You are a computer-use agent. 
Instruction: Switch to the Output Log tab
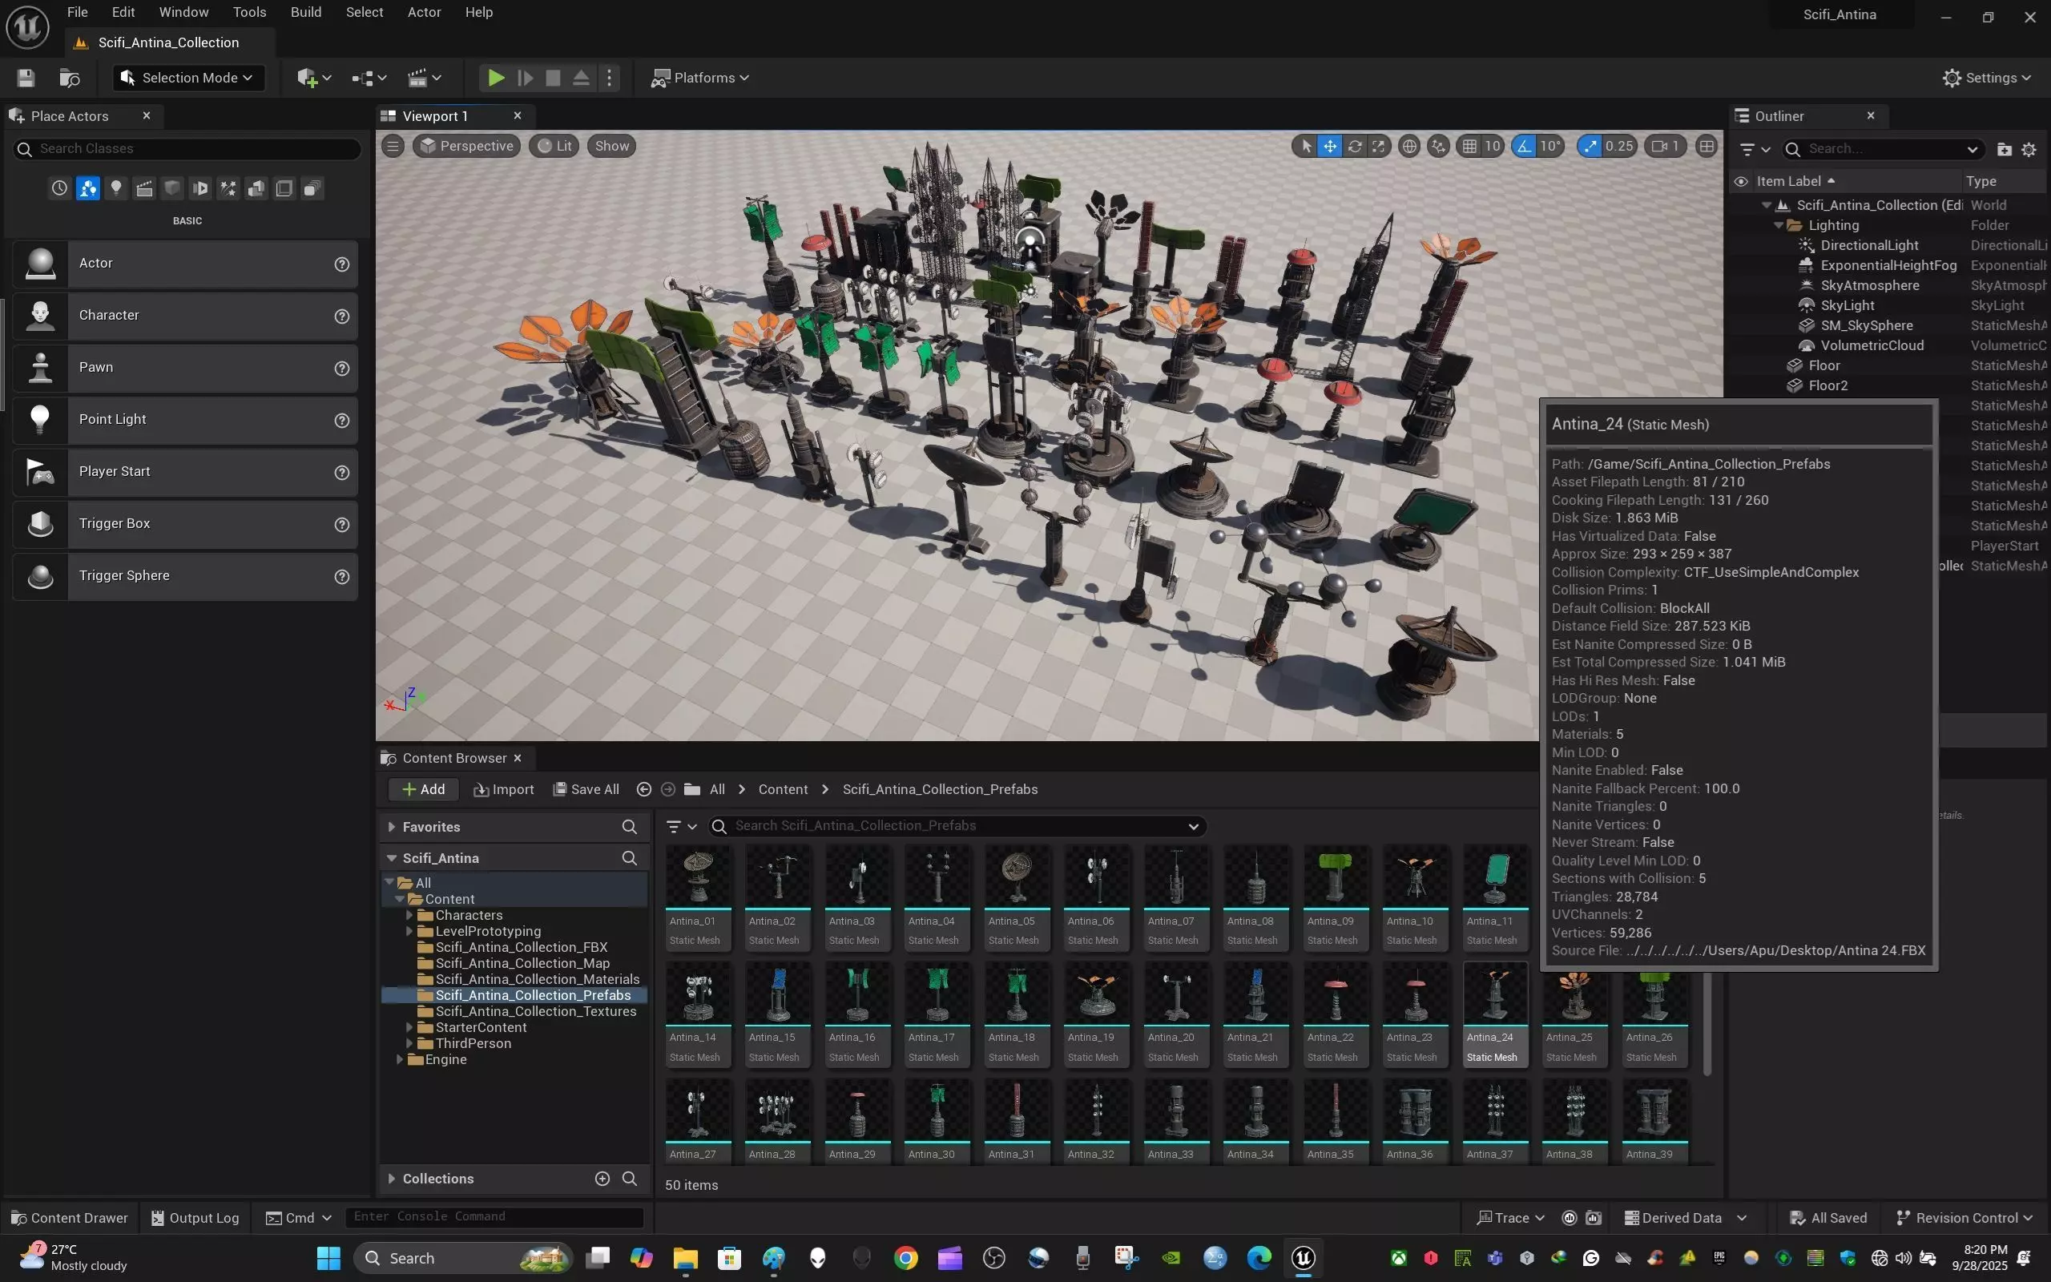[195, 1218]
